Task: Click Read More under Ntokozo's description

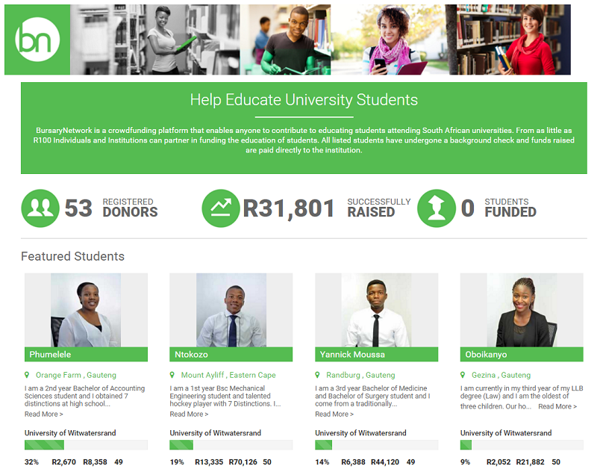Action: pyautogui.click(x=189, y=414)
